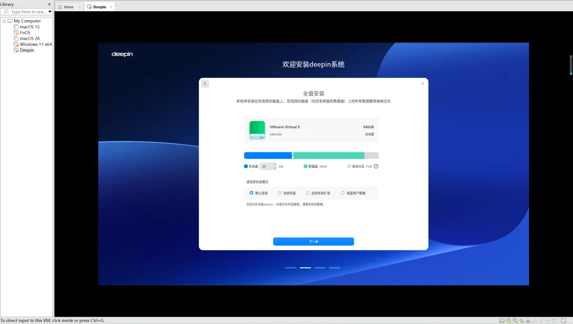The height and width of the screenshot is (324, 573).
Task: Click the gray other partition bar segment
Action: pos(371,156)
